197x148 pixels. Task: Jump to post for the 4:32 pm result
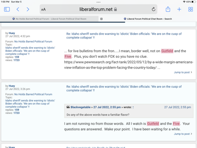pyautogui.click(x=183, y=72)
